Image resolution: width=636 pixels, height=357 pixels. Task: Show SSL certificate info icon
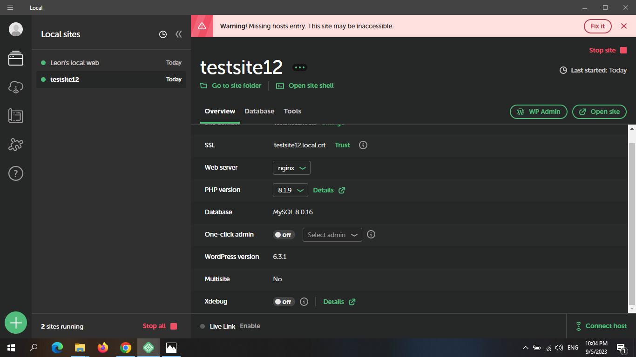pos(363,145)
